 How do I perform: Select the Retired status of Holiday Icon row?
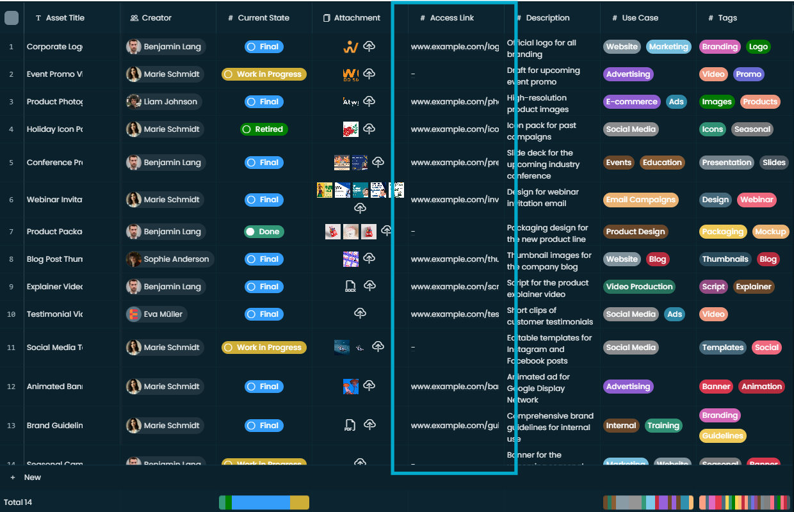pyautogui.click(x=264, y=129)
